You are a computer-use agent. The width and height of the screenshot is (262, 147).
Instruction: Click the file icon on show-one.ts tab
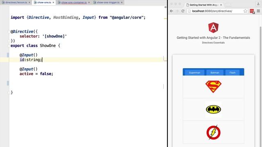click(x=35, y=2)
